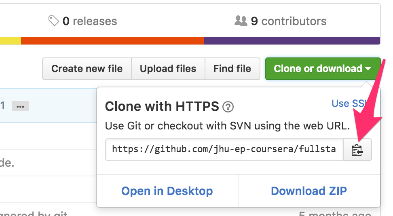Open the 0 releases link

(89, 21)
